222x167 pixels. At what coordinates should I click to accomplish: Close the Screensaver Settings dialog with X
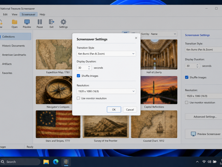pos(136,38)
